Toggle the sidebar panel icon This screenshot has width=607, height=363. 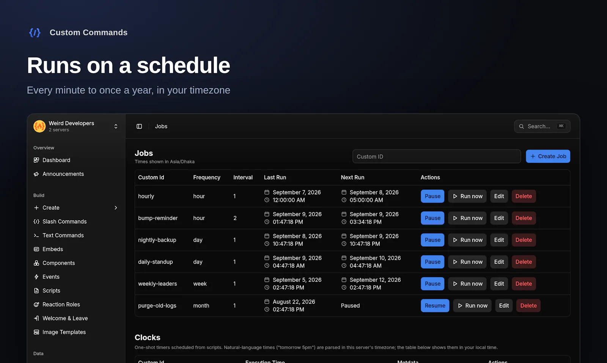pyautogui.click(x=139, y=126)
